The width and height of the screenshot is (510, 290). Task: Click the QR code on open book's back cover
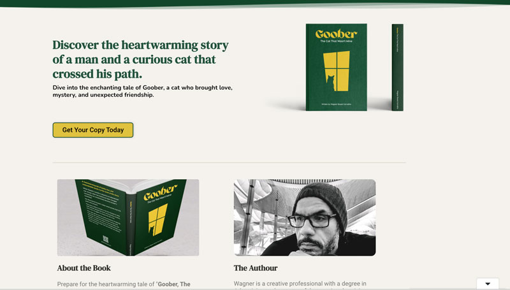tap(105, 239)
